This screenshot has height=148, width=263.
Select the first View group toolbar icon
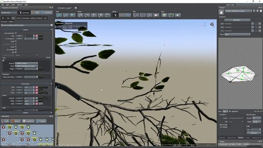point(59,15)
